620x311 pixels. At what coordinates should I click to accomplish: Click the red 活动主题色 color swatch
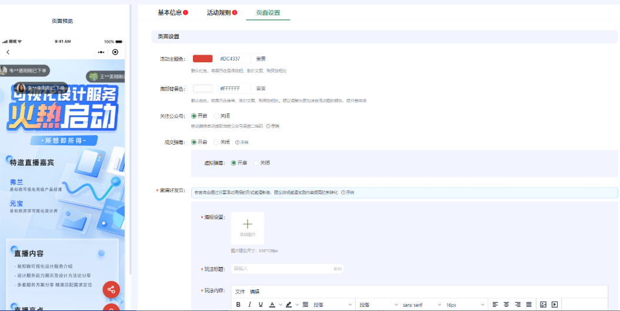click(202, 58)
